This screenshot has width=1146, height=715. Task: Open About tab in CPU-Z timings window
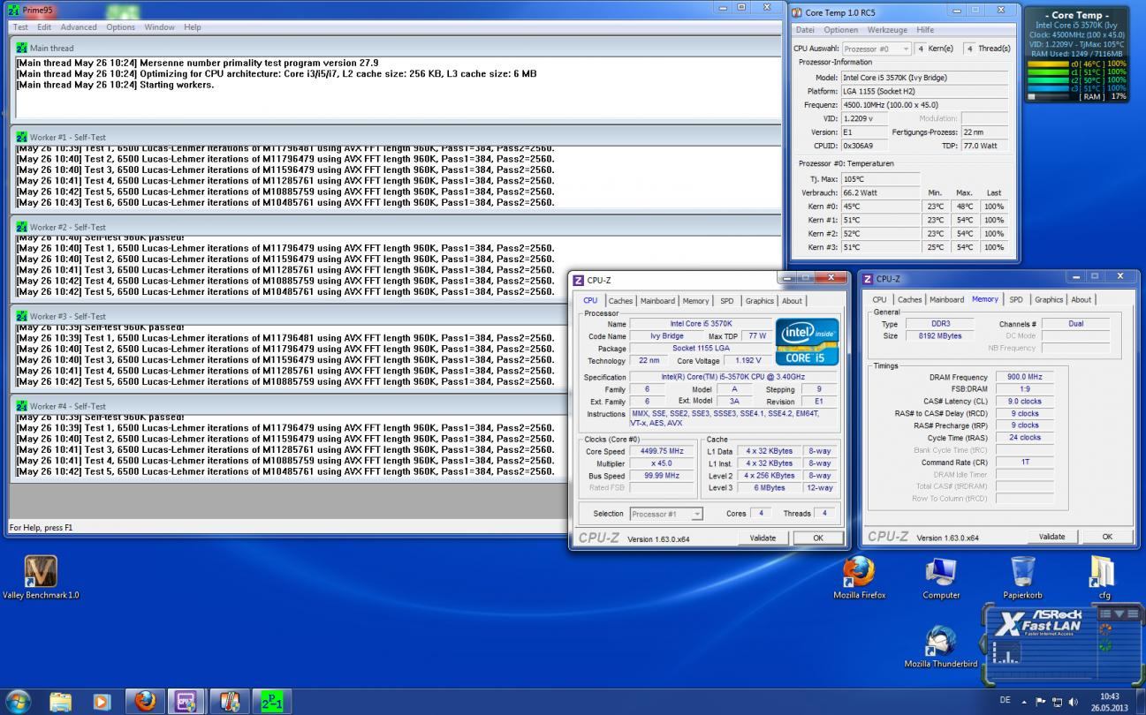[1081, 299]
